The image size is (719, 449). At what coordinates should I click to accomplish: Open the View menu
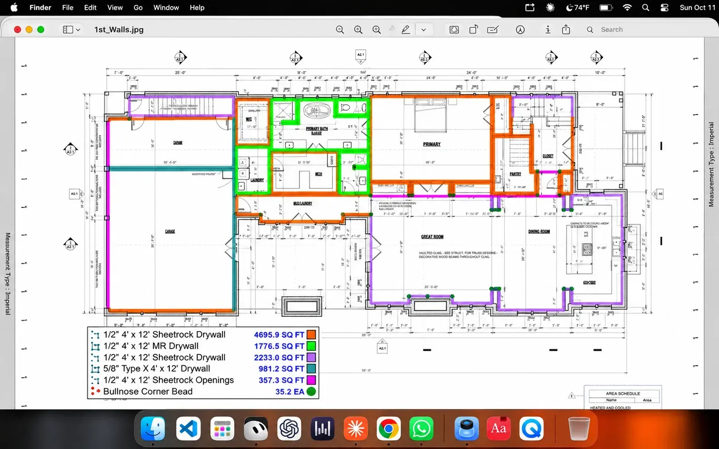coord(115,8)
